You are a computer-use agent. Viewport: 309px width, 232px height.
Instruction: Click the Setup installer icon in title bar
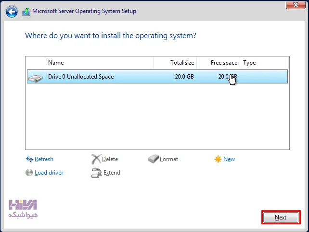[x=26, y=12]
